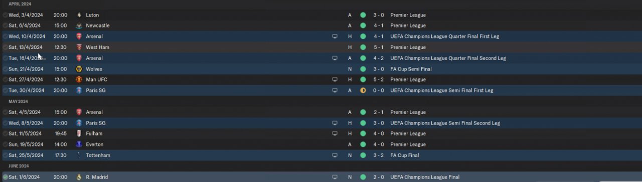Open the Fulham team link
Screen dimensions: 642x182
coord(94,133)
